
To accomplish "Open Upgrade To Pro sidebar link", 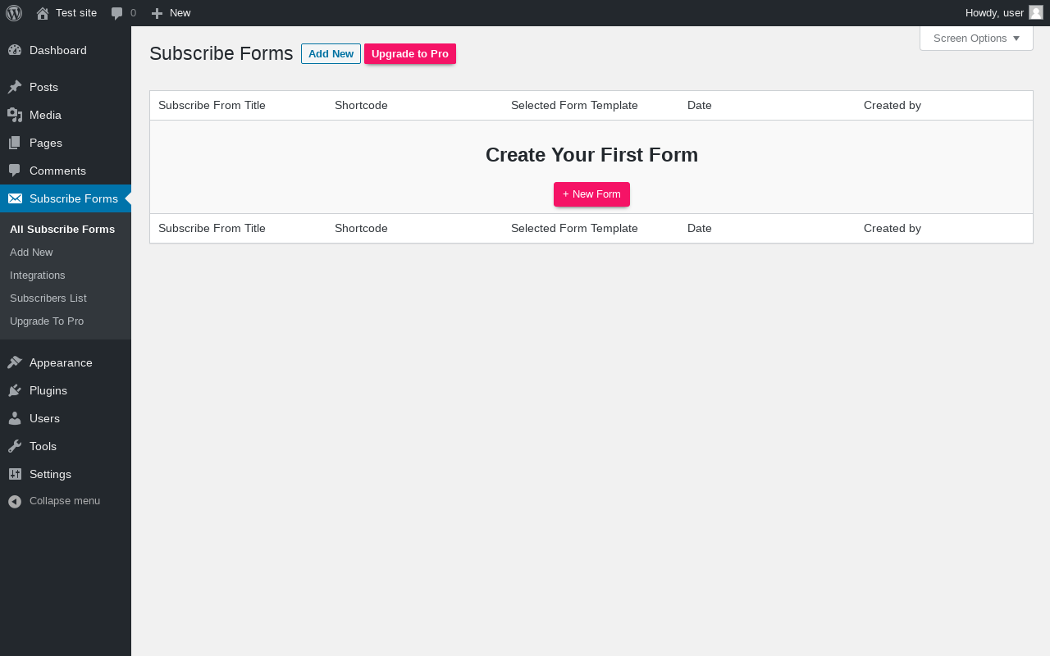I will (x=47, y=321).
